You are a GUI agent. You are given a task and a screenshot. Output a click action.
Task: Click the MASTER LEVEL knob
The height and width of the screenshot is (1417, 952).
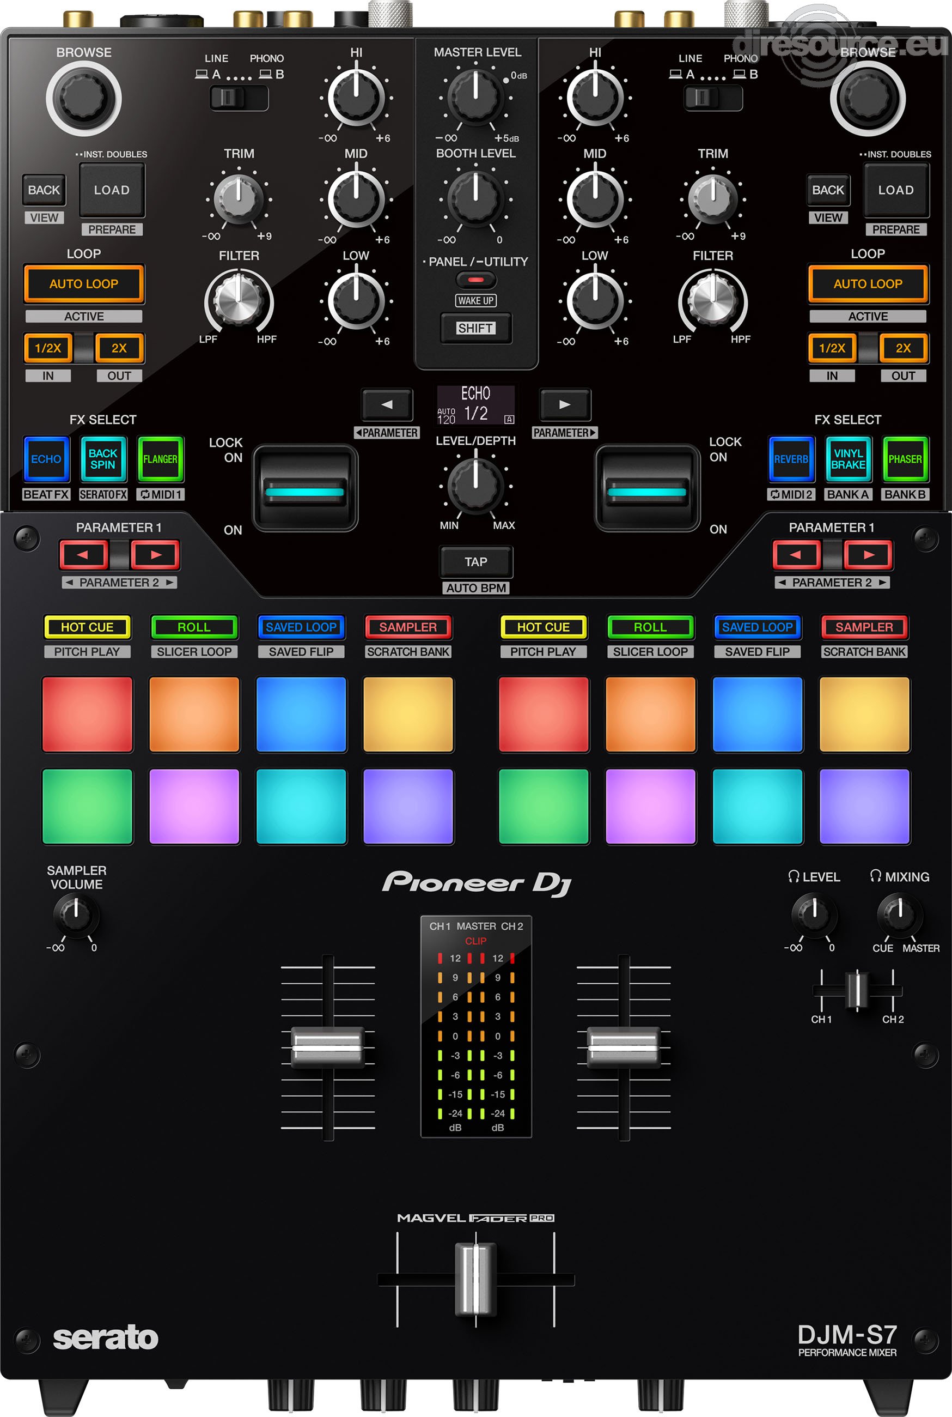point(475,96)
